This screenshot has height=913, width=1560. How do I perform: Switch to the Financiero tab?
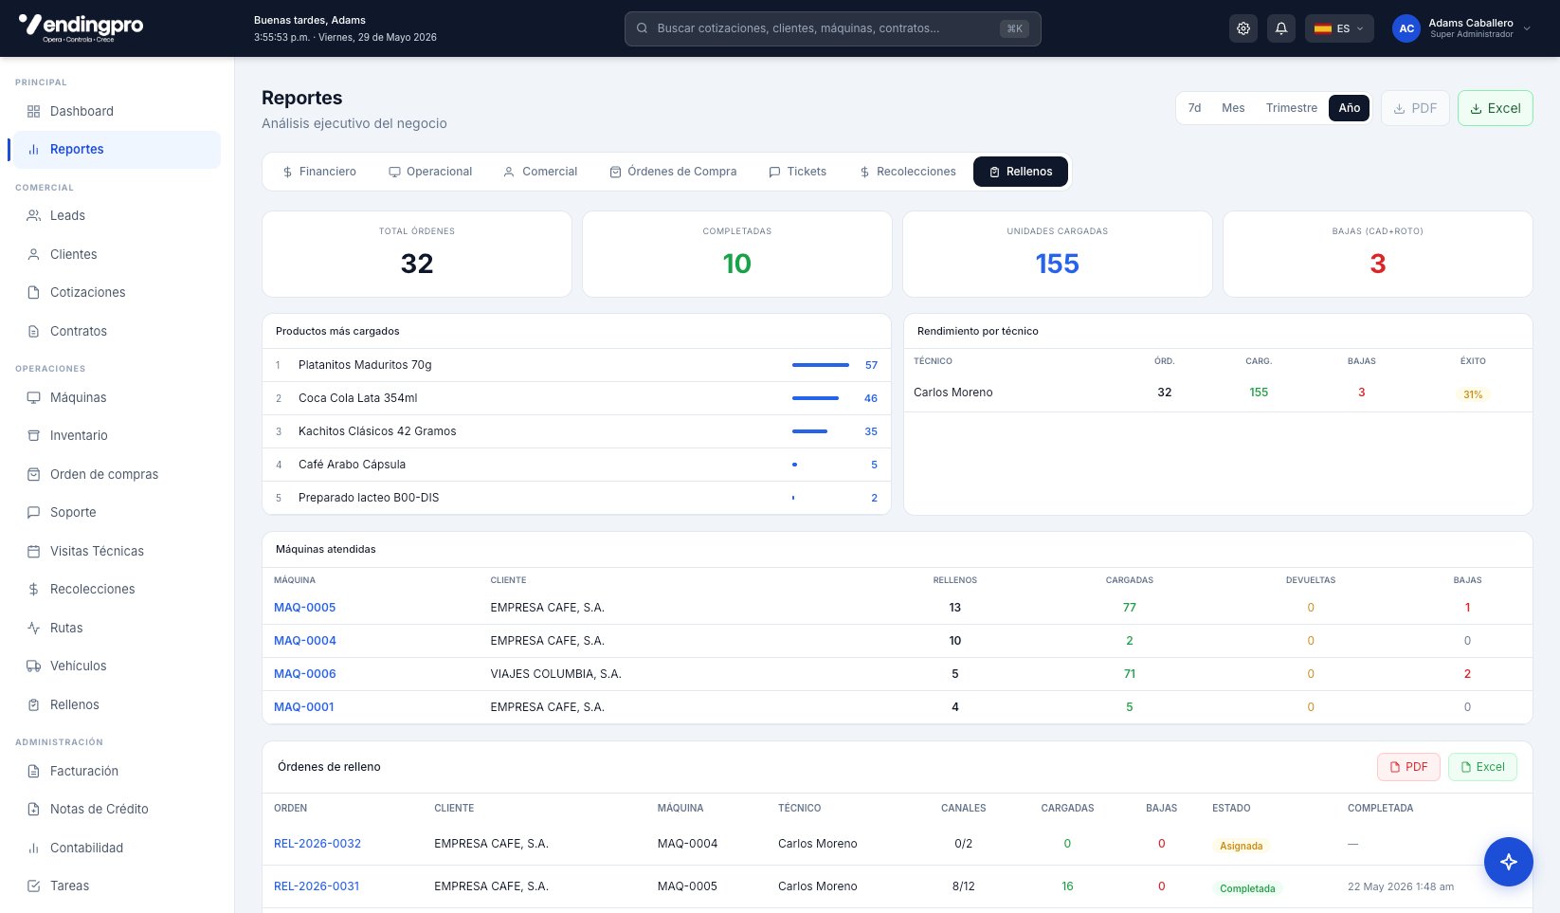point(319,172)
